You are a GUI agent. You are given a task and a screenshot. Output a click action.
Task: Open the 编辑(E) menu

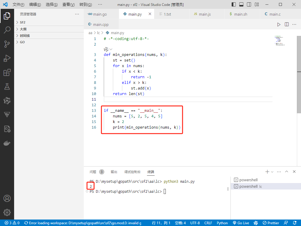pyautogui.click(x=35, y=4)
